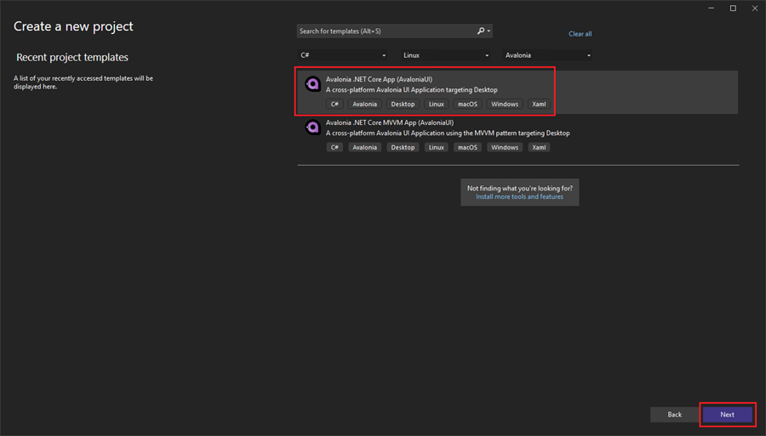
Task: Click the macOS tag on .NET Core App template
Action: (x=467, y=104)
